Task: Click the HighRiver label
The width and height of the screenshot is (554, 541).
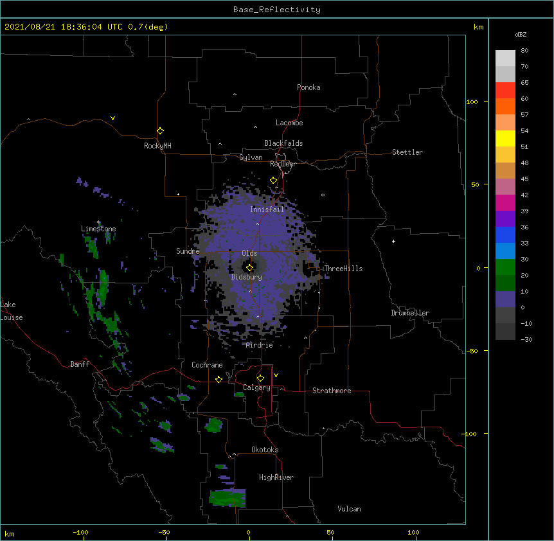Action: (x=276, y=477)
